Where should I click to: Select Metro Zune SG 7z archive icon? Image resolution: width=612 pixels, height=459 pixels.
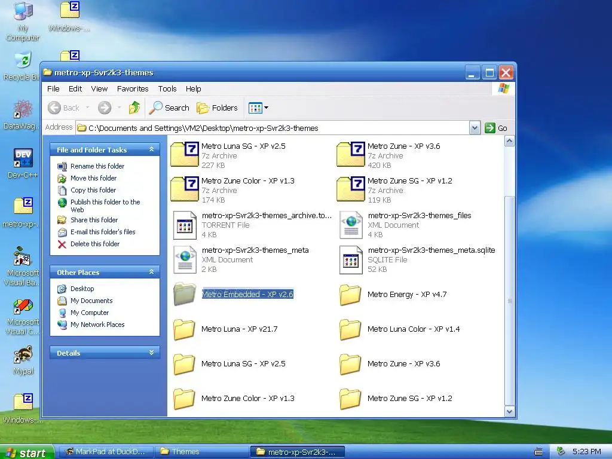[x=351, y=189]
